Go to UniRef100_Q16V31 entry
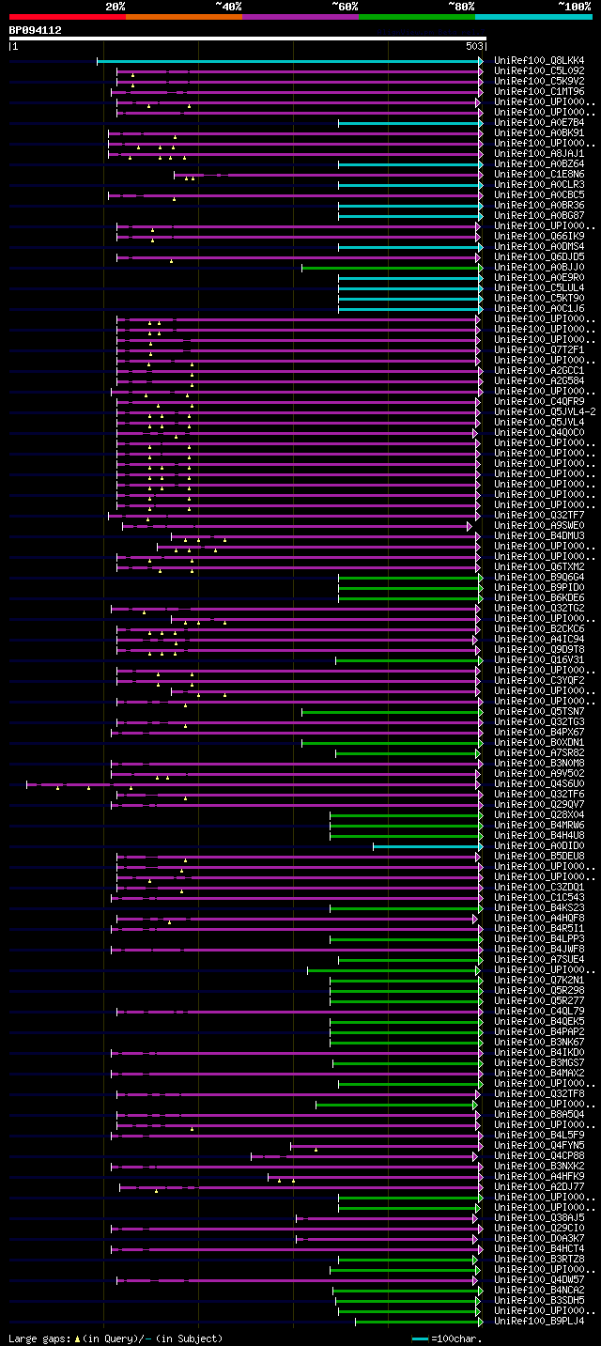This screenshot has width=601, height=1346. 541,660
